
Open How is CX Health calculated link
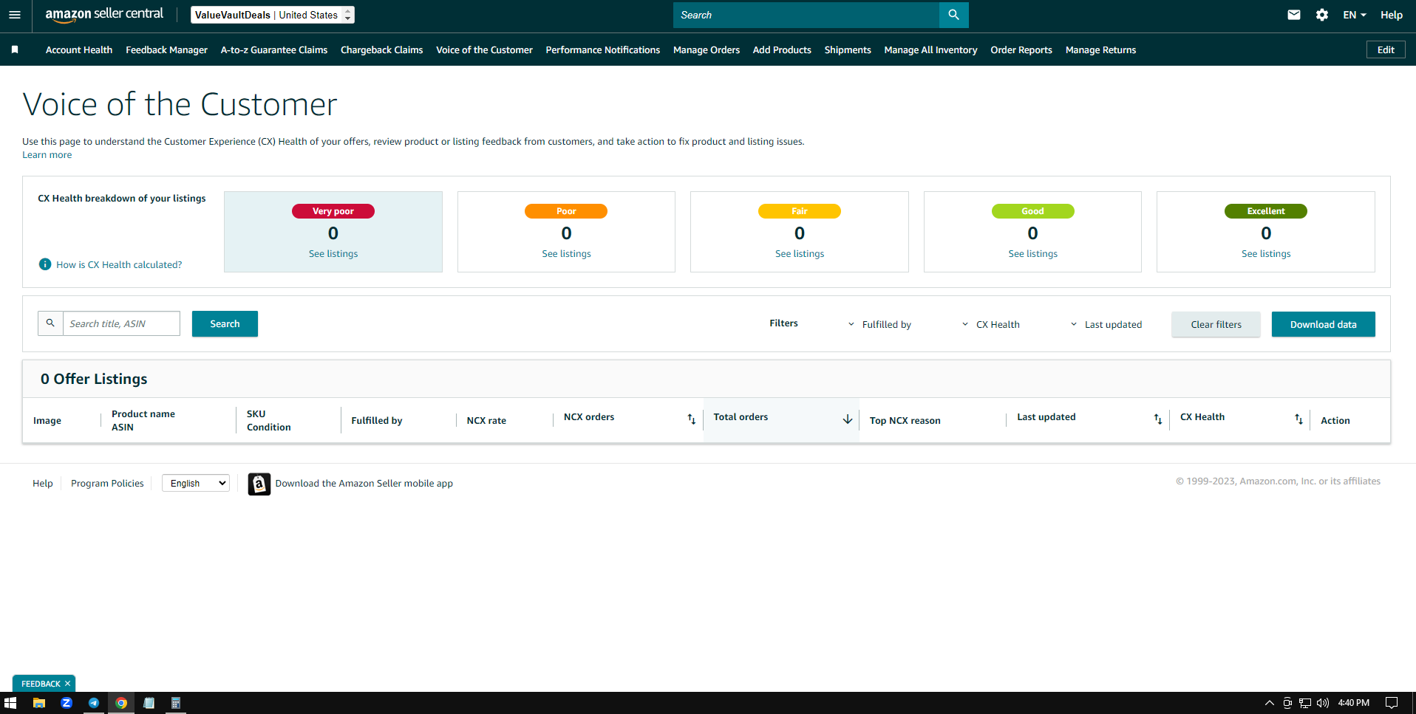click(x=119, y=264)
